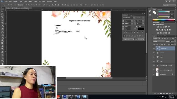Select the Clone Stamp tool
The image size is (177, 99).
click(2, 34)
